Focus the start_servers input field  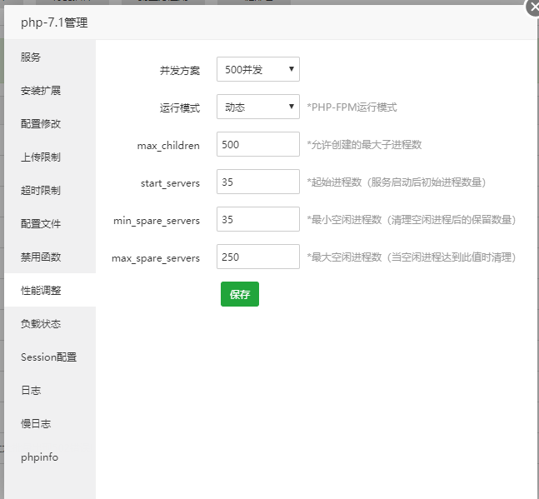pyautogui.click(x=257, y=182)
